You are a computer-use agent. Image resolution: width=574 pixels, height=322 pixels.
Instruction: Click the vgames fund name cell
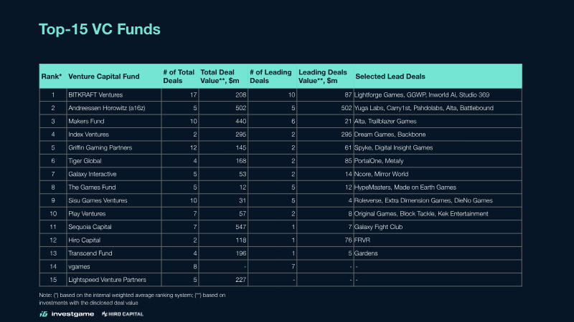pos(114,266)
